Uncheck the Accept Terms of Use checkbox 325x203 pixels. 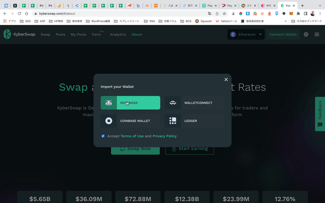tap(103, 136)
